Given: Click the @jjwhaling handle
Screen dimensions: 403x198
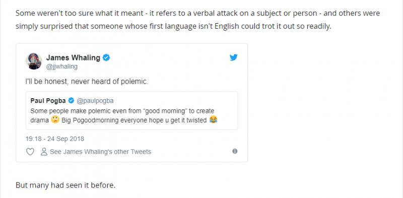Looking at the screenshot, I should [61, 67].
